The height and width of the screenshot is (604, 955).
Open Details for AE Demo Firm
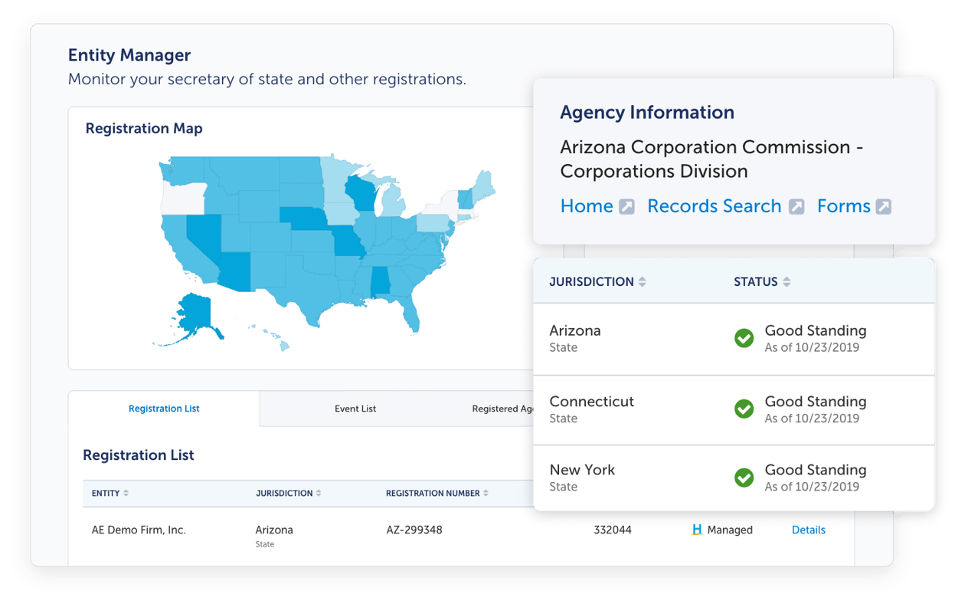[x=808, y=530]
